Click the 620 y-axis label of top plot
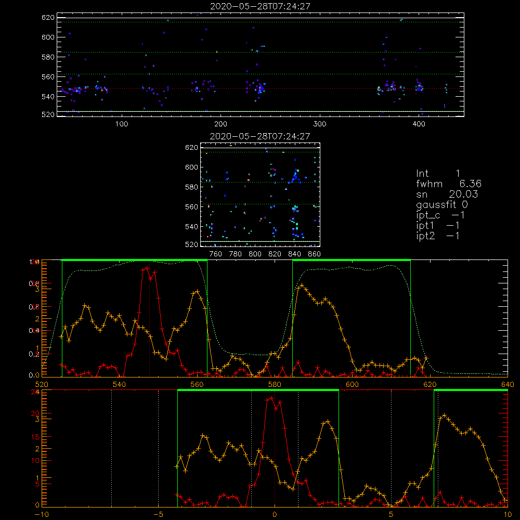Viewport: 520px width, 520px height. click(48, 18)
